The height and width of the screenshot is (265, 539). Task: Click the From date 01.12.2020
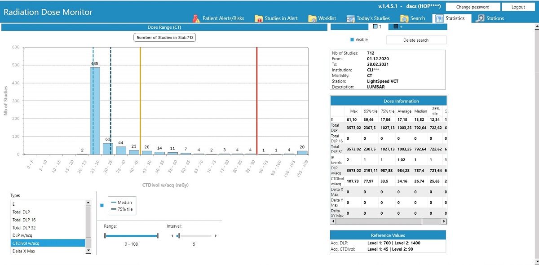[x=378, y=59]
